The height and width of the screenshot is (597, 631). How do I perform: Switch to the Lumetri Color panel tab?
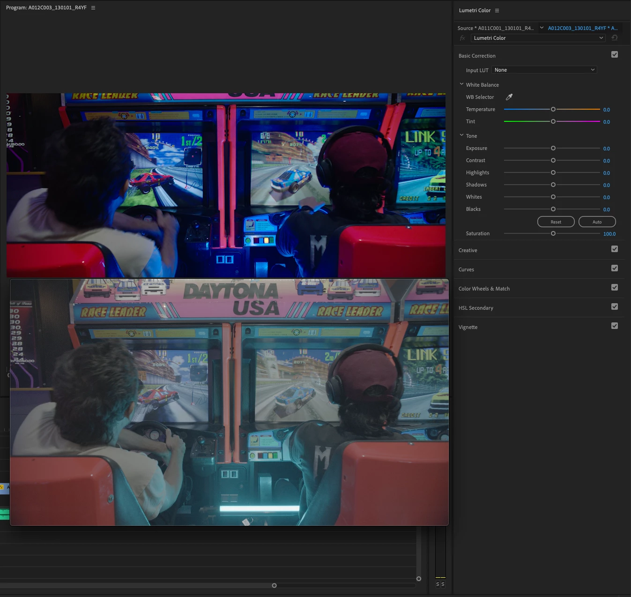475,10
